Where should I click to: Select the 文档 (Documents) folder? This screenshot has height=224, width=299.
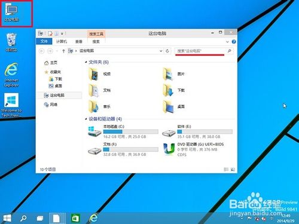(100, 90)
